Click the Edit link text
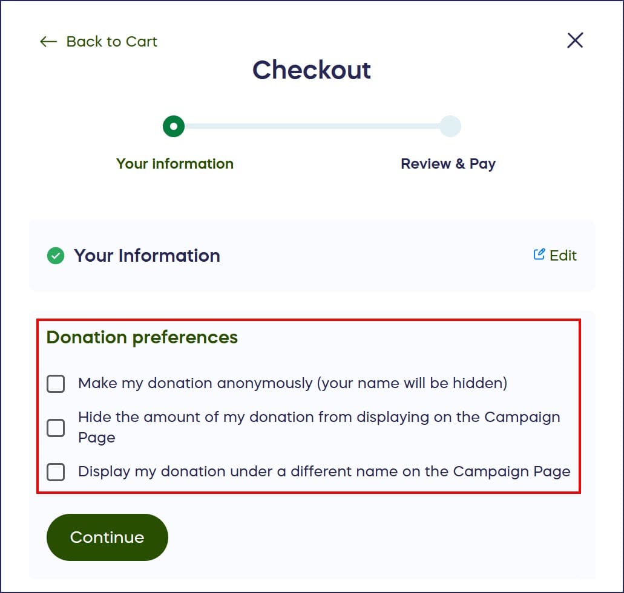624x593 pixels. pyautogui.click(x=563, y=256)
